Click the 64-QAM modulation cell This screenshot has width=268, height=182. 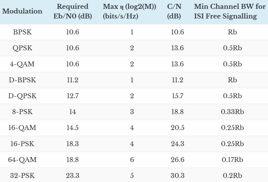[23, 160]
